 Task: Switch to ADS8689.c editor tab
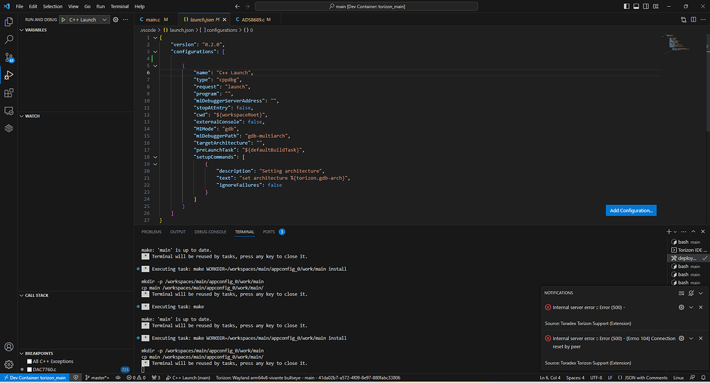click(253, 20)
